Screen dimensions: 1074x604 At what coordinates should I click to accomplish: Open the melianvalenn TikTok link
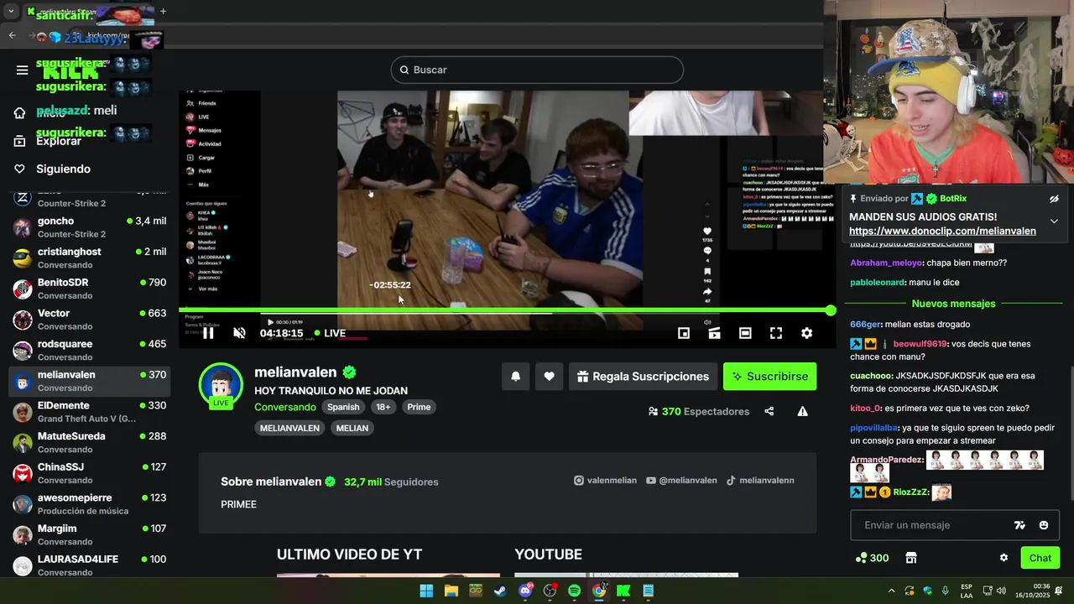[760, 481]
